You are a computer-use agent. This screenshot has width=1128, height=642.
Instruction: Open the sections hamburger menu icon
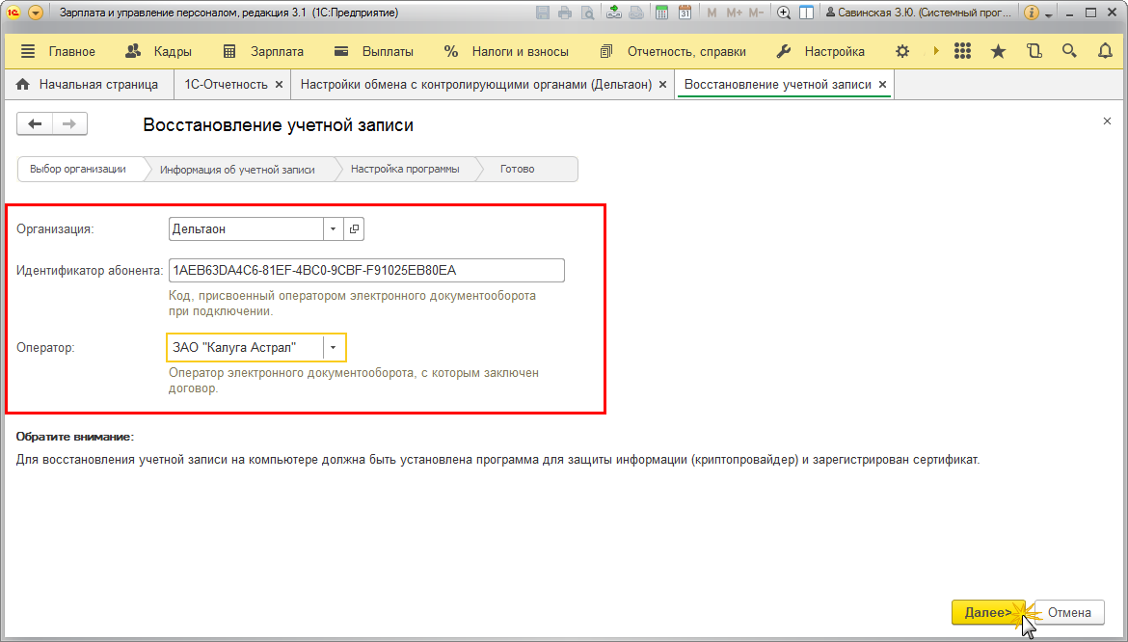click(28, 51)
